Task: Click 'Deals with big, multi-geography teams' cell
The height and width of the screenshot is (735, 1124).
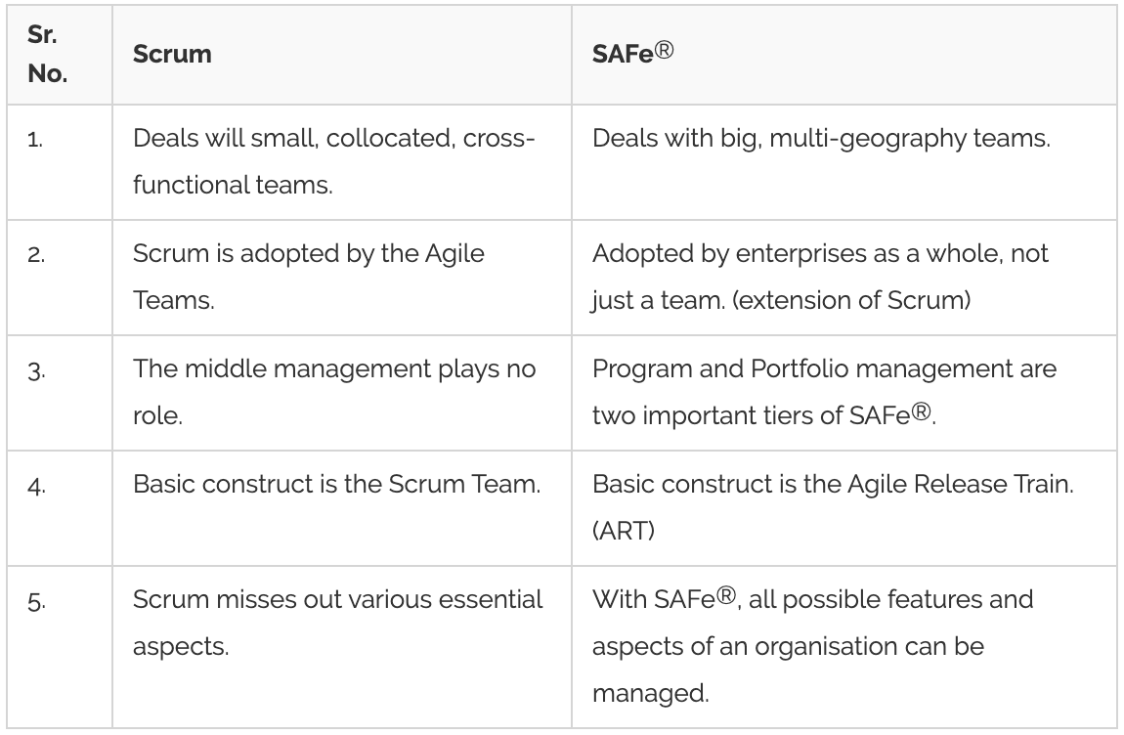Action: coord(821,139)
